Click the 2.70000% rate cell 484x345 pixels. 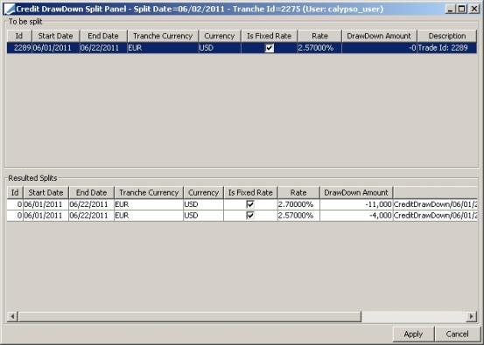(298, 204)
